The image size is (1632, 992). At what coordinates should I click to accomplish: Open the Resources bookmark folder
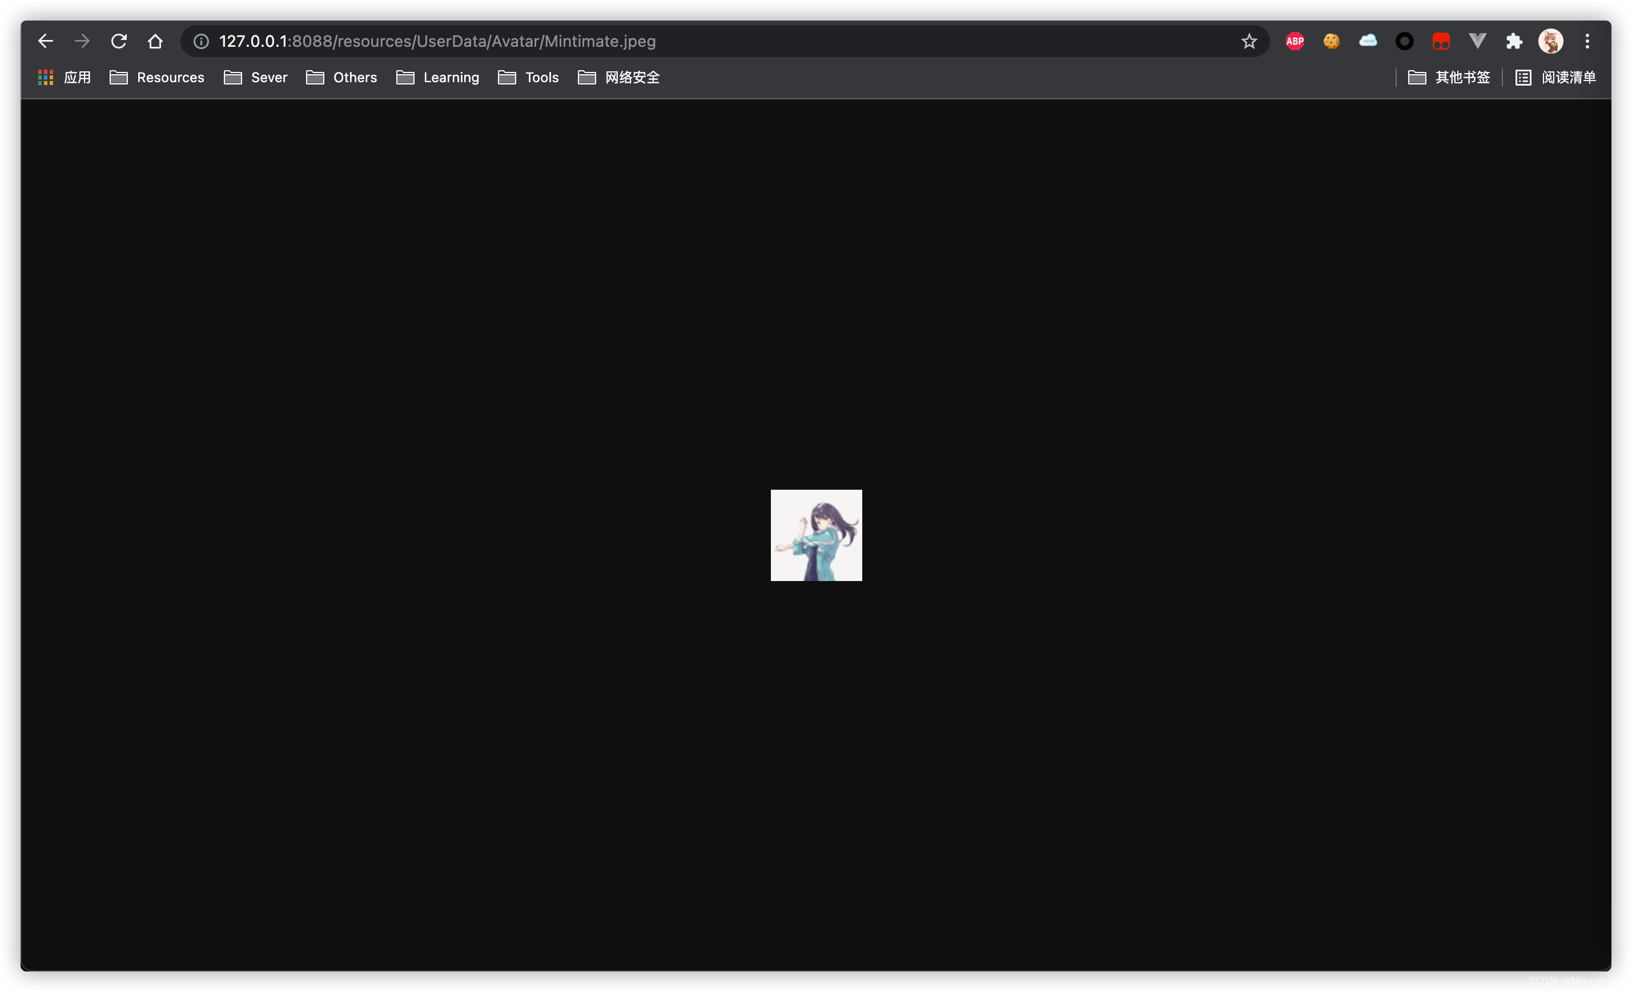pyautogui.click(x=157, y=78)
